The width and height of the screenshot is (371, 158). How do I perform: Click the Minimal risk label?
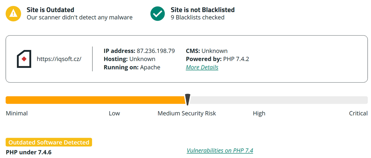[17, 113]
